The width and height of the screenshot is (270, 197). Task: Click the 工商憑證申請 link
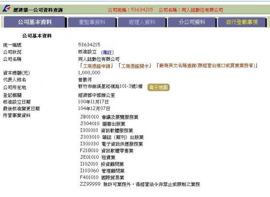[x=96, y=66]
